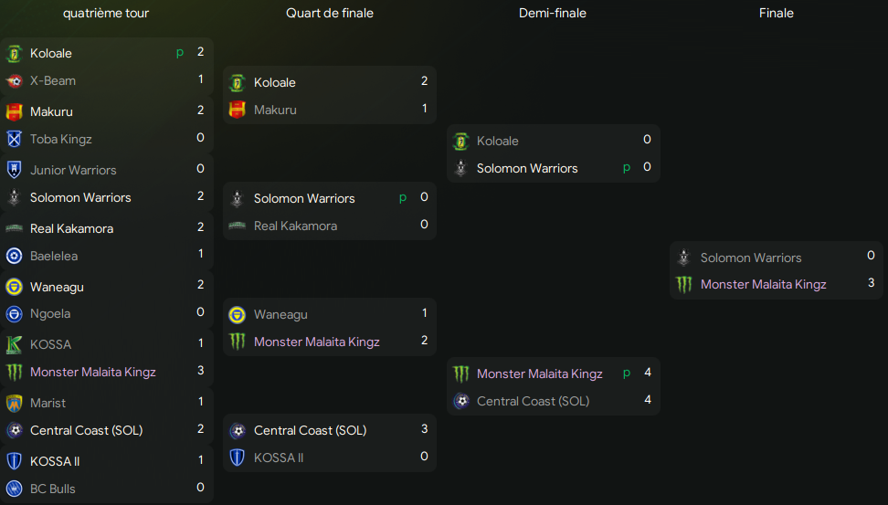Open Real Kakamora in quarter-final match
The width and height of the screenshot is (888, 505).
click(295, 226)
